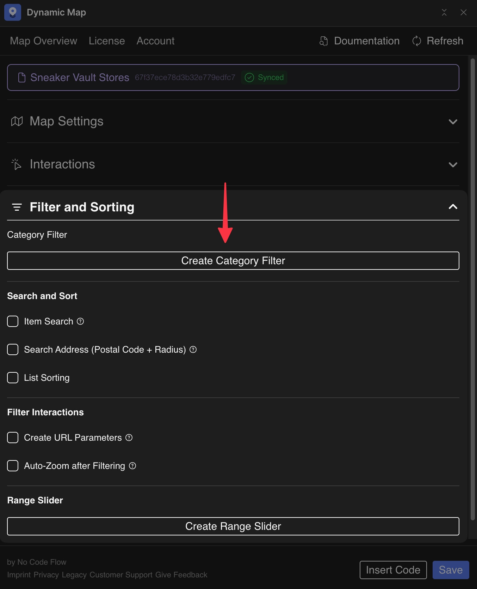Screen dimensions: 477x589
Task: Open the Documentation link
Action: click(x=367, y=41)
